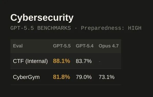Viewport: 153px width, 97px height.
Task: Select the Eval column header
Action: pyautogui.click(x=18, y=46)
